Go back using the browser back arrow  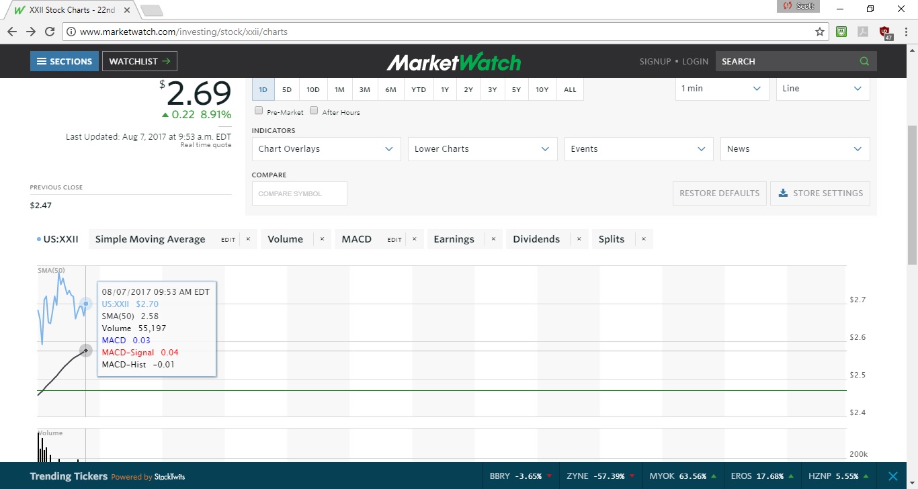pyautogui.click(x=12, y=32)
